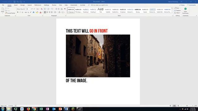
Task: Switch to Web Layout view icon
Action: coord(178,106)
